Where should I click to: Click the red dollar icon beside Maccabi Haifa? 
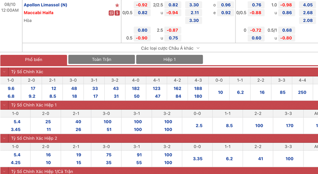click(x=117, y=13)
